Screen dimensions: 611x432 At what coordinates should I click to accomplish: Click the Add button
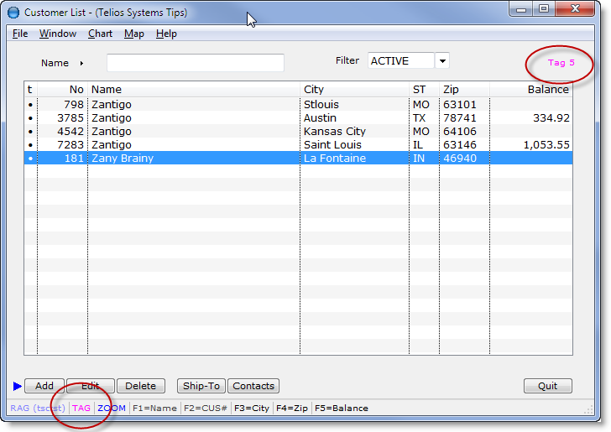[x=44, y=386]
